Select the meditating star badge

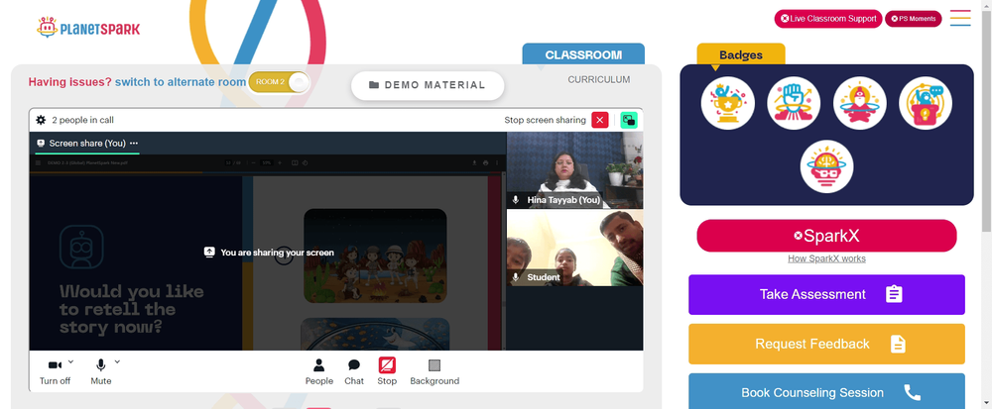pyautogui.click(x=860, y=103)
